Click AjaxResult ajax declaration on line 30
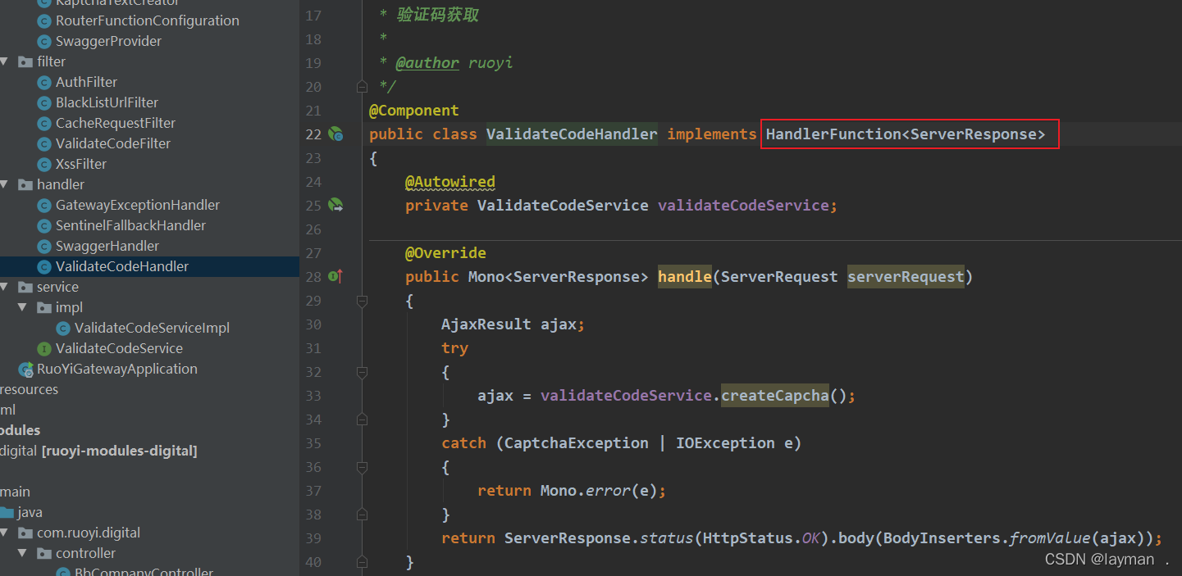 pos(513,324)
